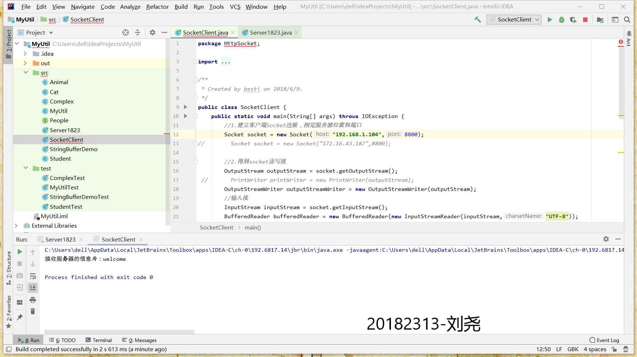Open Run panel settings gear
The image size is (637, 357).
click(606, 239)
